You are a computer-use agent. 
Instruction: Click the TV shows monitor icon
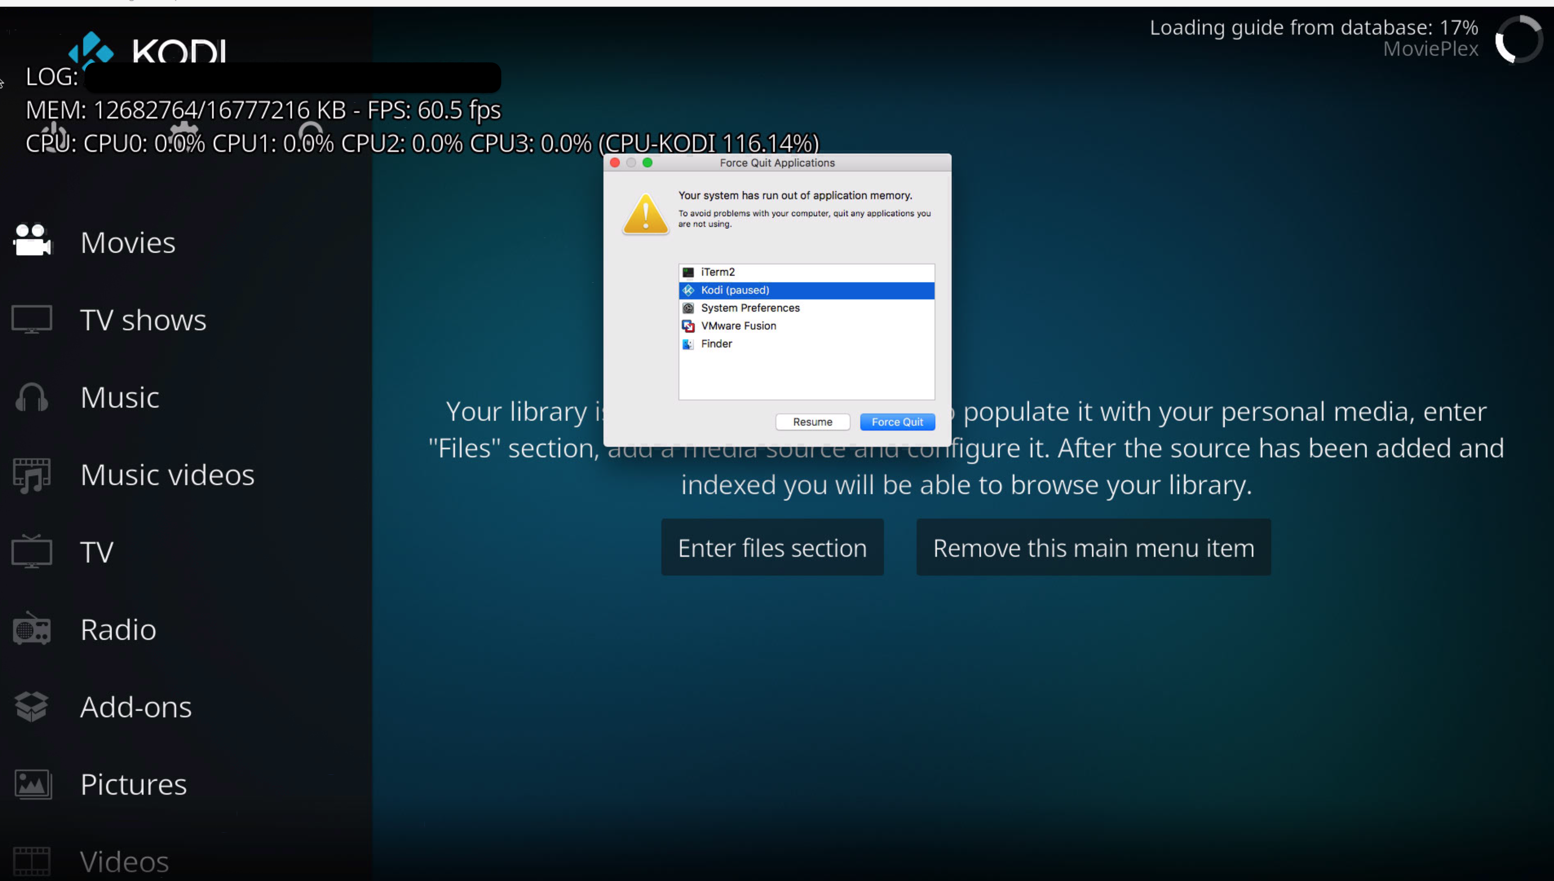click(x=32, y=319)
